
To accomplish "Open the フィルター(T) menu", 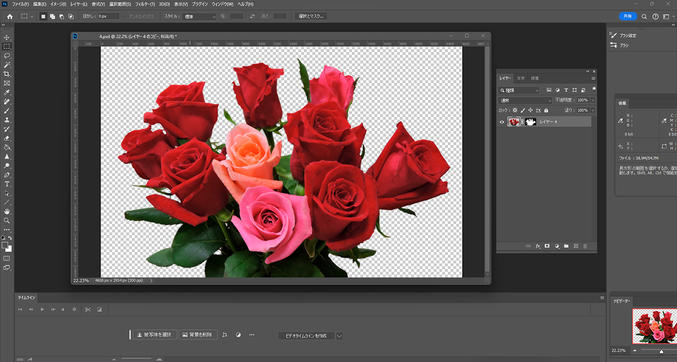I will click(145, 4).
